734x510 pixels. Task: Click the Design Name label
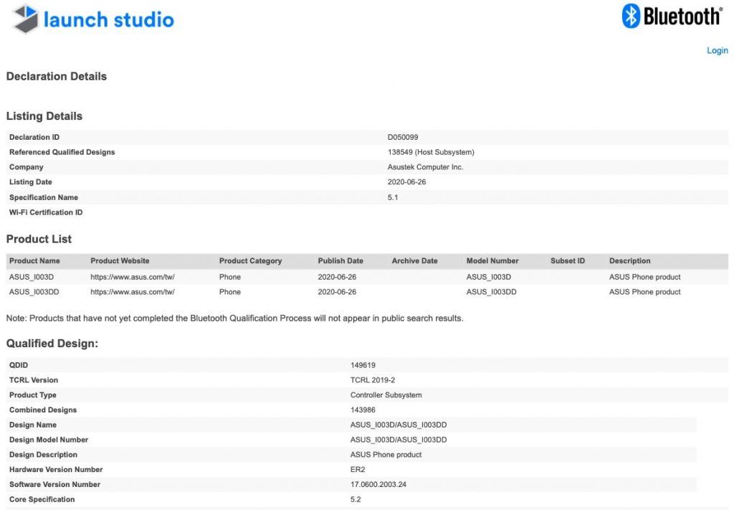coord(33,425)
